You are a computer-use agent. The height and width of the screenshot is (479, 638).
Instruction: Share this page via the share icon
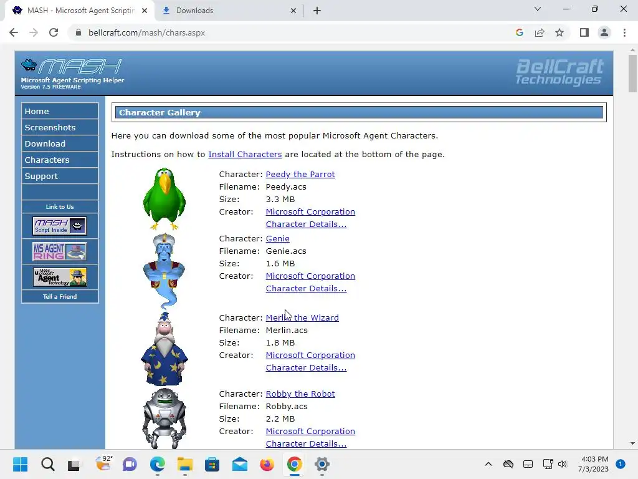pyautogui.click(x=540, y=32)
